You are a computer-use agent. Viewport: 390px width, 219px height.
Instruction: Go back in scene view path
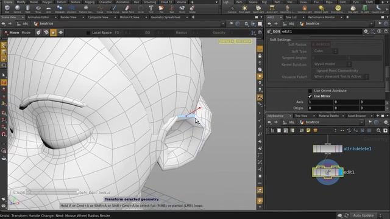pos(4,24)
